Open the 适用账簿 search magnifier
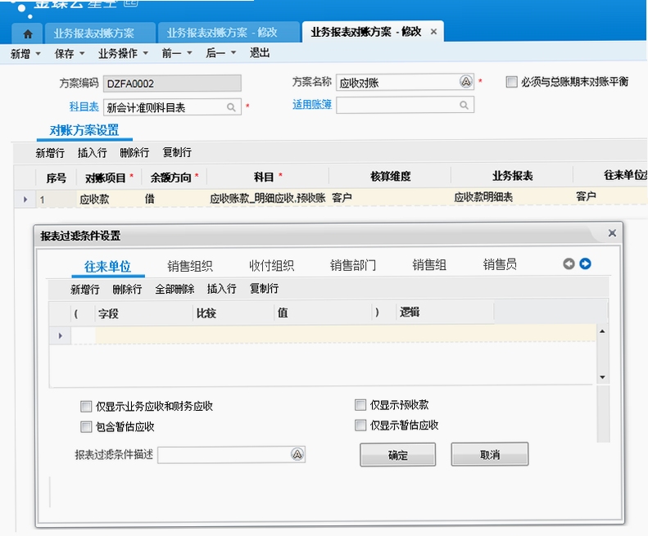 464,106
